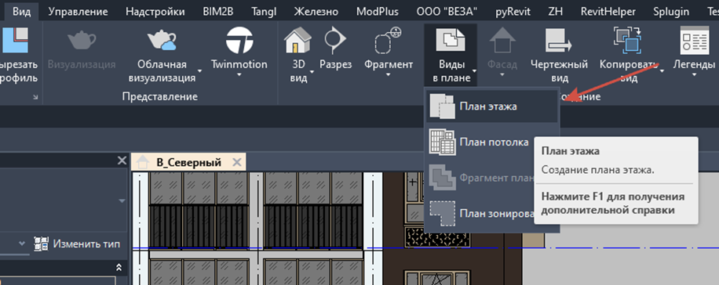Image resolution: width=719 pixels, height=285 pixels.
Task: Choose План этажа from the dropdown
Action: click(492, 106)
